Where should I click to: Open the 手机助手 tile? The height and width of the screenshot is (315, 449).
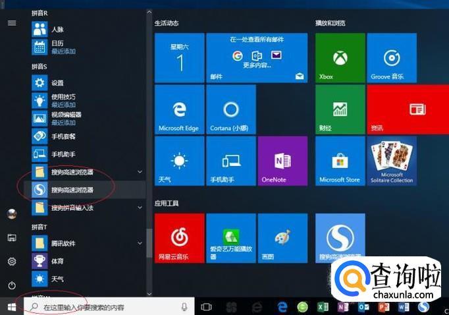[x=231, y=161]
